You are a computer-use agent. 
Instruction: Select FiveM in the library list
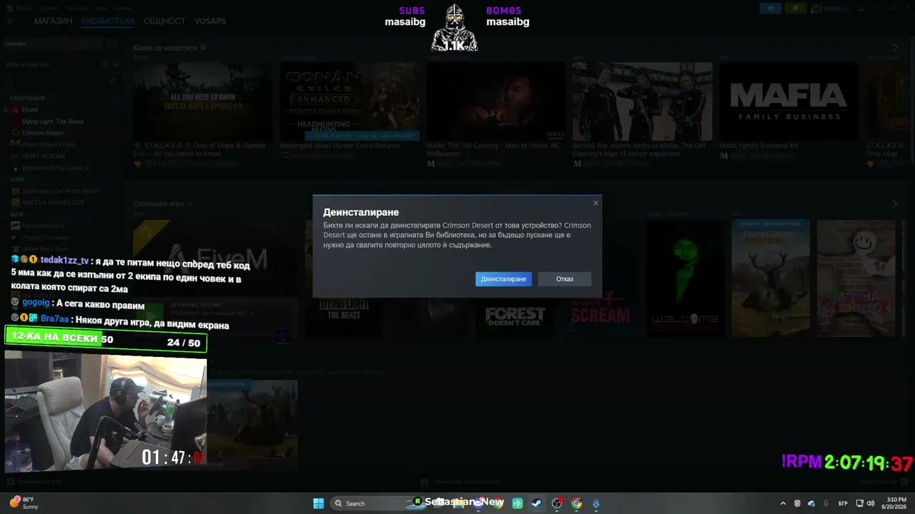pyautogui.click(x=30, y=110)
